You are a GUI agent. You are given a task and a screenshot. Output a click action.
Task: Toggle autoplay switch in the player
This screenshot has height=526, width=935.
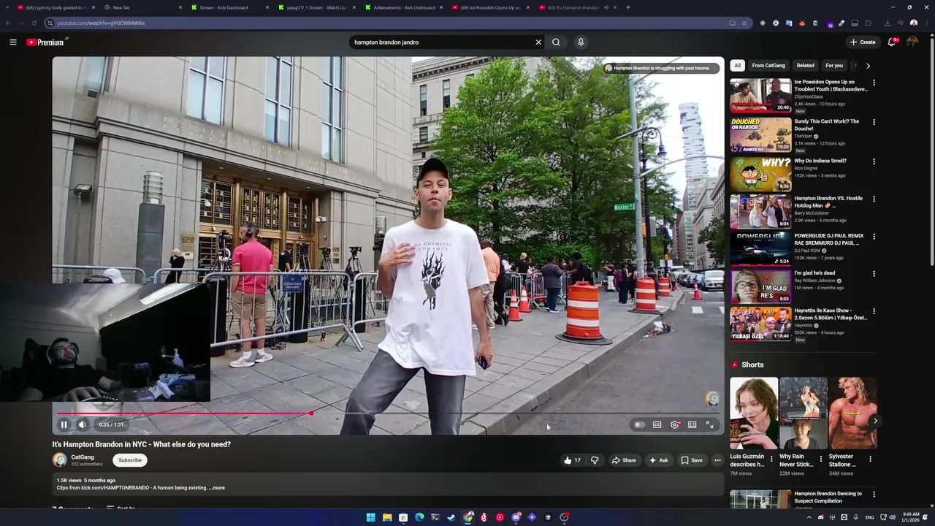click(x=639, y=424)
